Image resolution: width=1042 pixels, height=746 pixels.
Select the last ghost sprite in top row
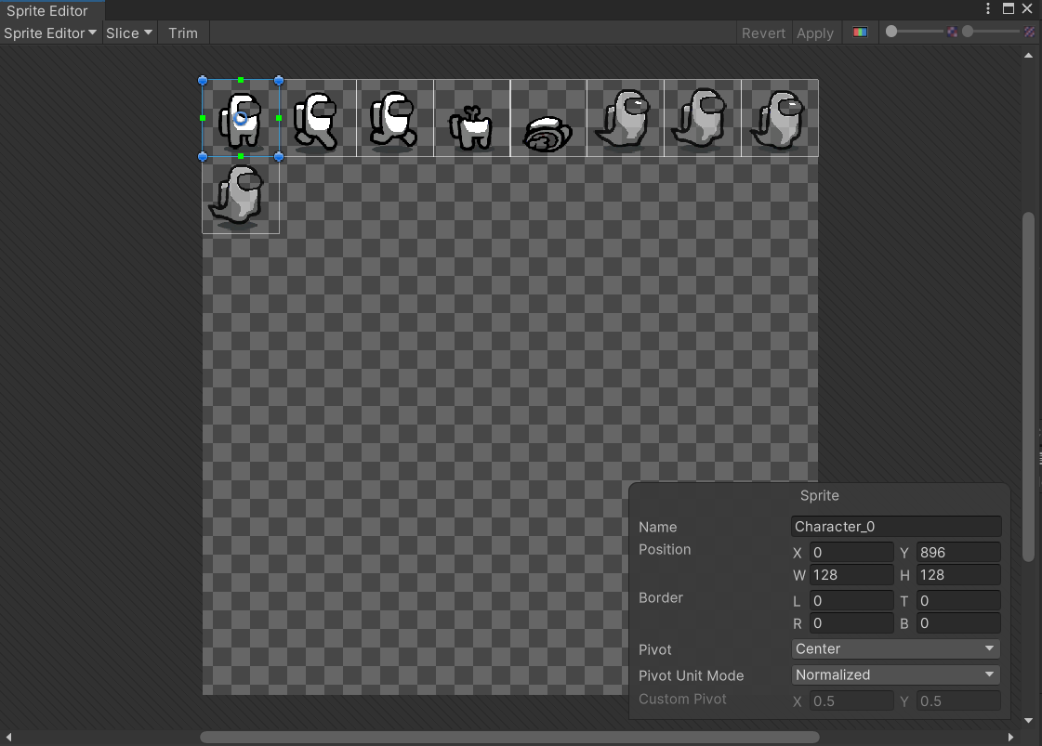click(x=780, y=118)
